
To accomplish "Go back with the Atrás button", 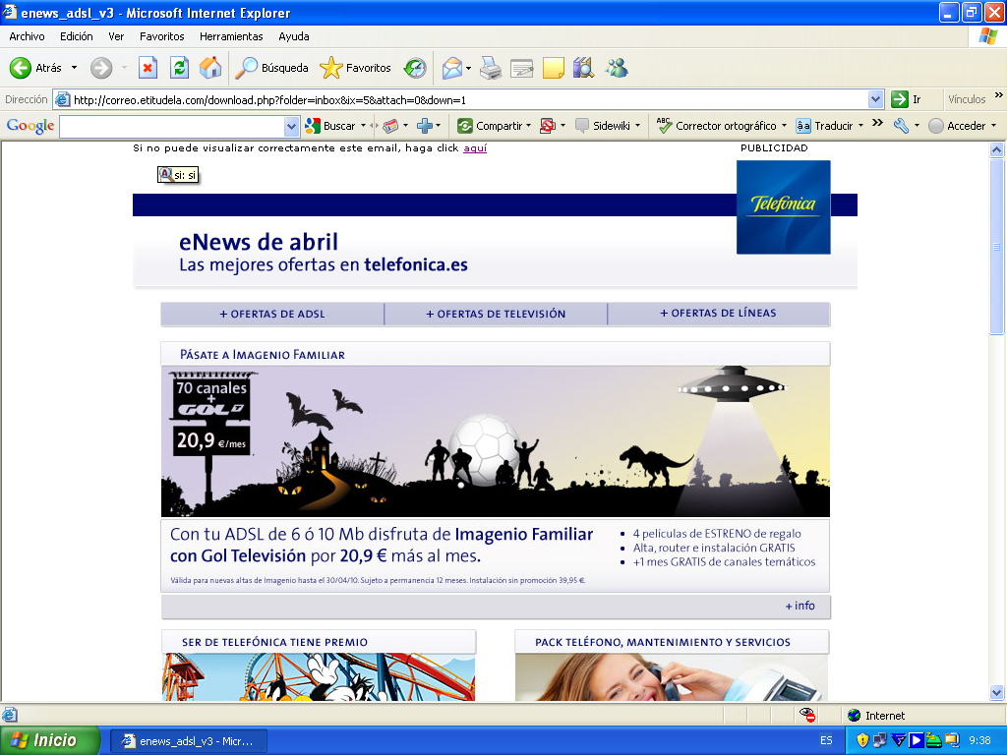I will click(36, 68).
